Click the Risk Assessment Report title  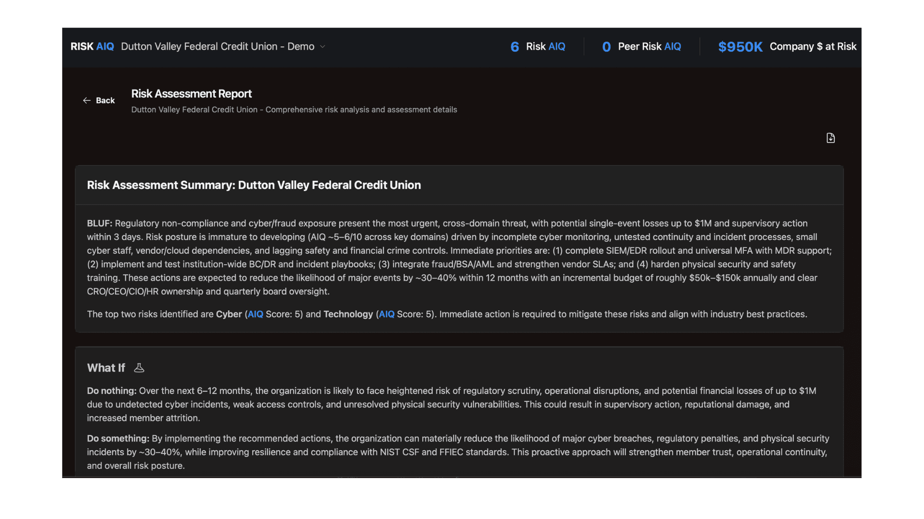(191, 94)
